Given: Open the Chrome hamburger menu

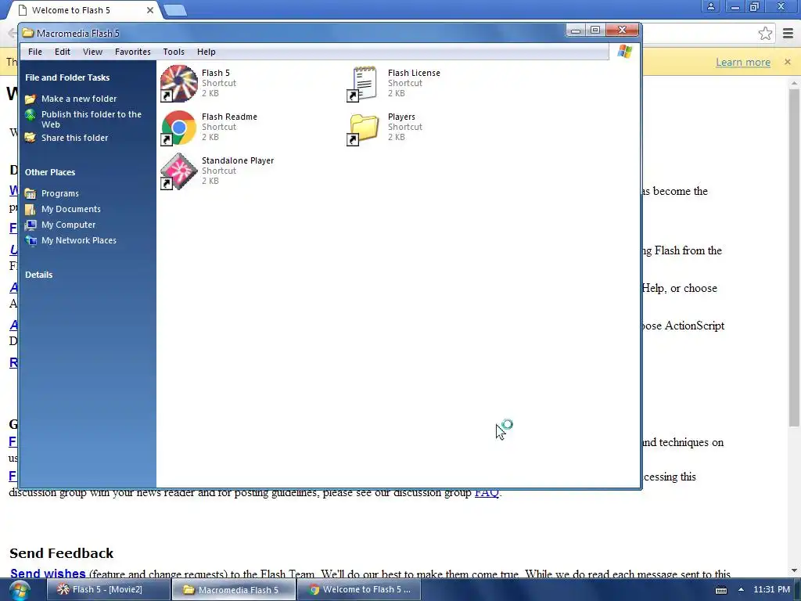Looking at the screenshot, I should 788,34.
